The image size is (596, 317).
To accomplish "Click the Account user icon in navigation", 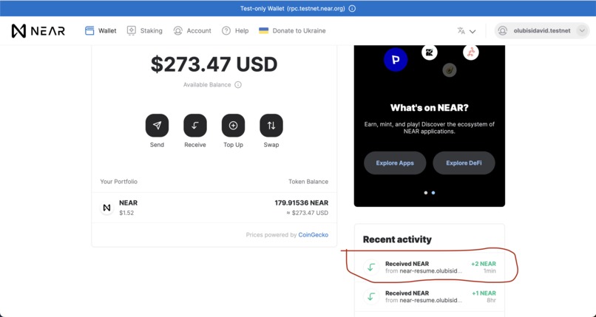I will click(178, 31).
